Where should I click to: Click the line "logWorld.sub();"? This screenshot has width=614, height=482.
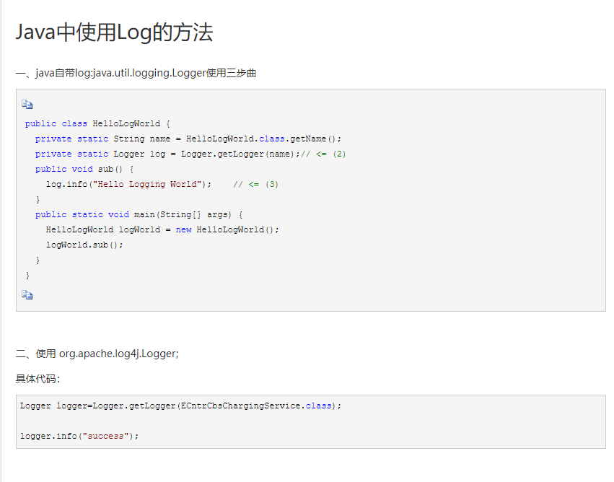click(84, 245)
